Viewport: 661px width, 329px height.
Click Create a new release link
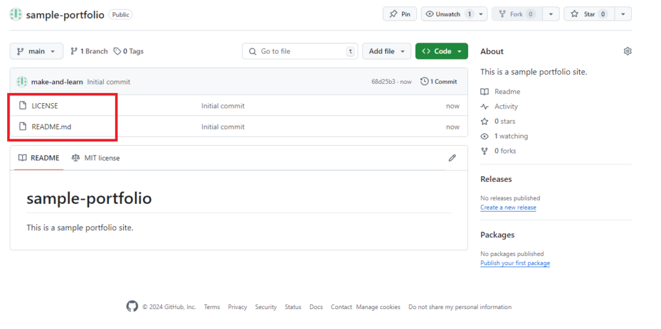(509, 207)
